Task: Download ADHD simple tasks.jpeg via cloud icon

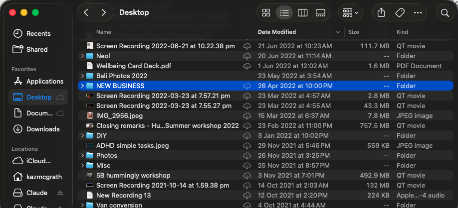Action: click(247, 146)
